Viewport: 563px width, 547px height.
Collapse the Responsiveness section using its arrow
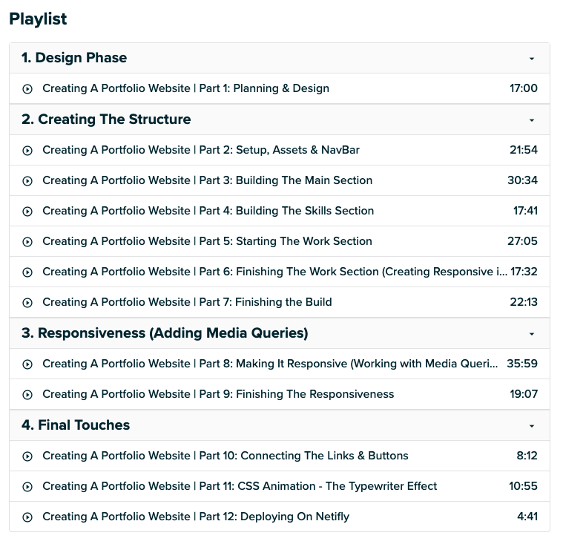531,334
